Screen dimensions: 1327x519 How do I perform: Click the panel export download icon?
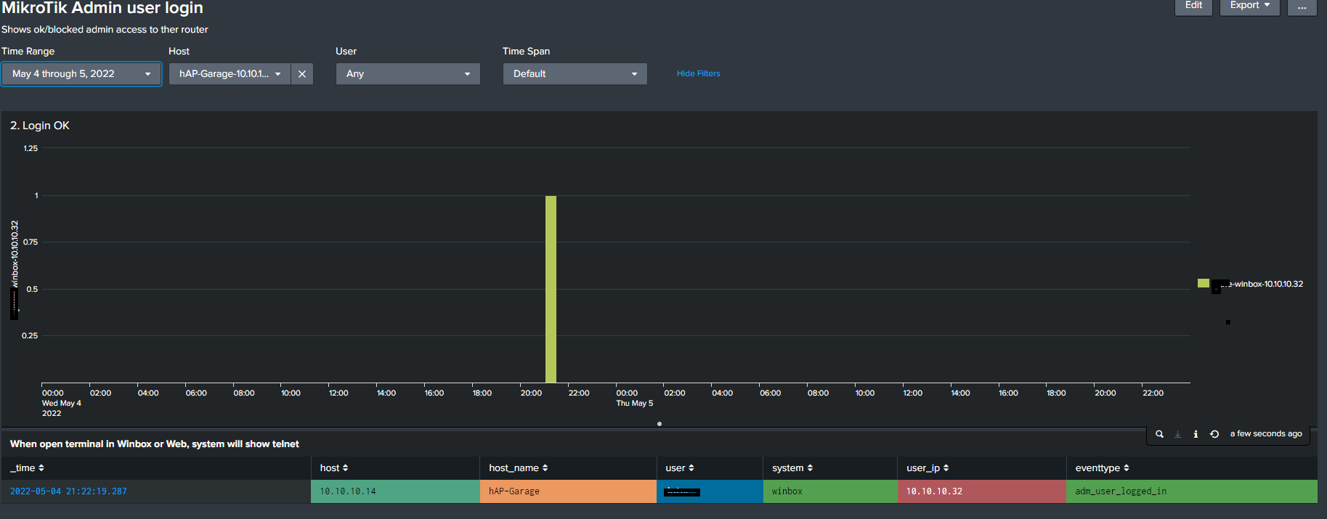1177,434
